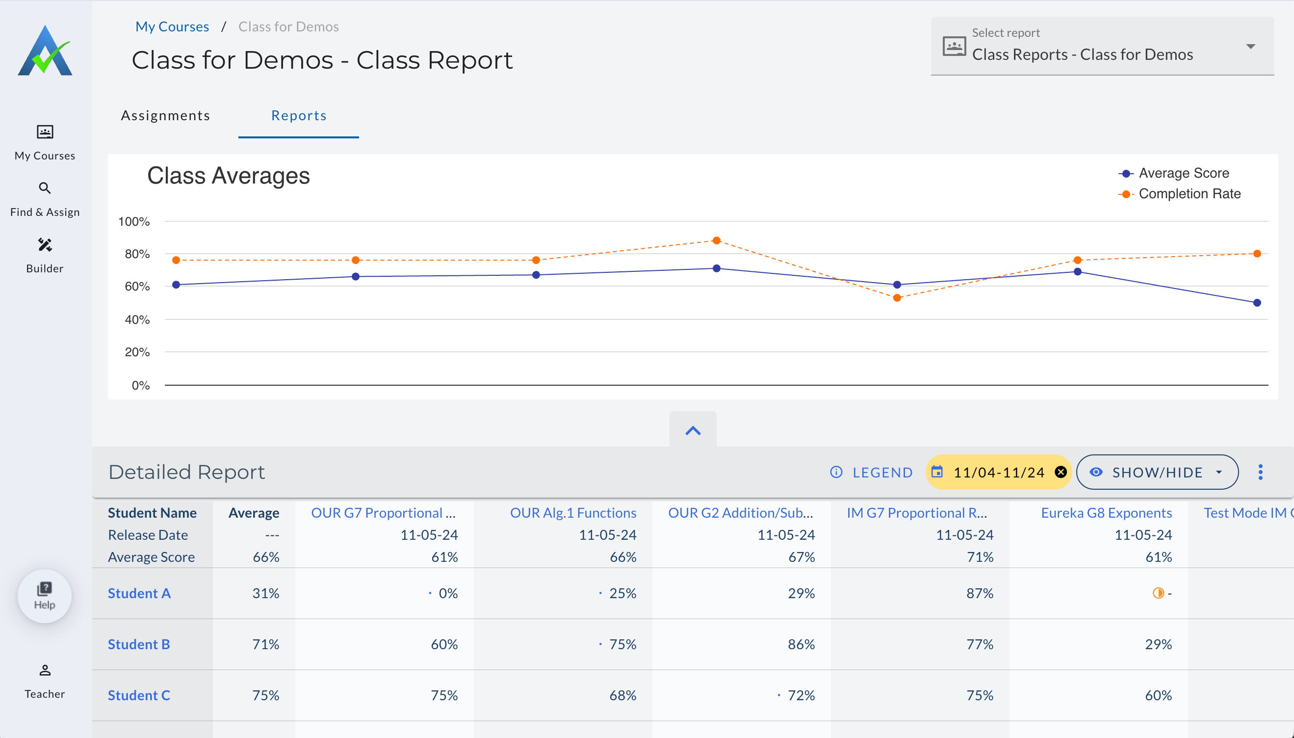Image resolution: width=1294 pixels, height=738 pixels.
Task: Clear the 11/04-11/24 date filter
Action: (1061, 473)
